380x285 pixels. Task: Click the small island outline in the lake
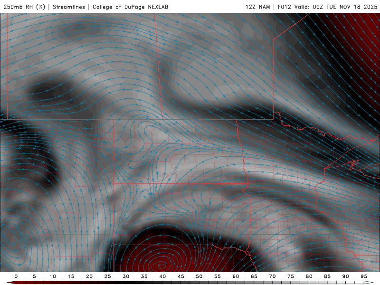pos(353,162)
